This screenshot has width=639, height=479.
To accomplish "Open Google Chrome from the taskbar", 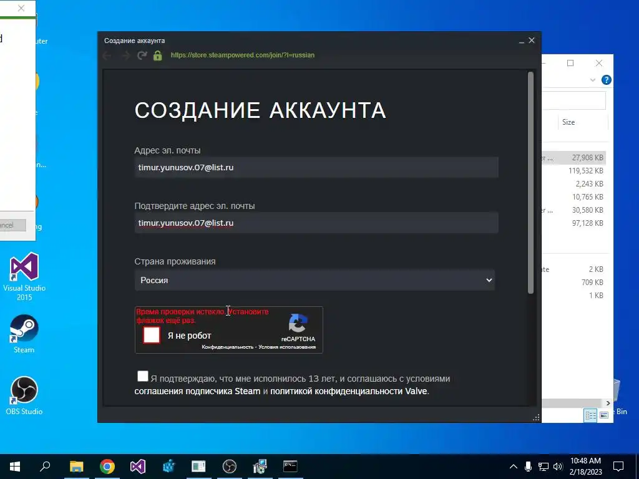I will [107, 467].
